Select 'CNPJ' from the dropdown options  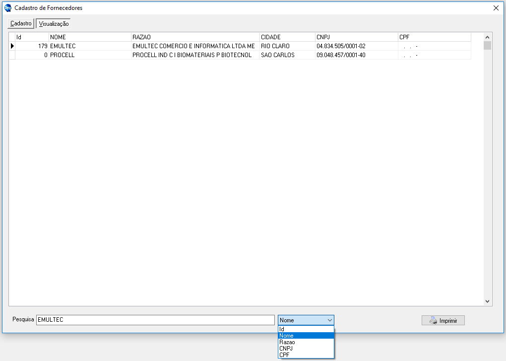[306, 349]
